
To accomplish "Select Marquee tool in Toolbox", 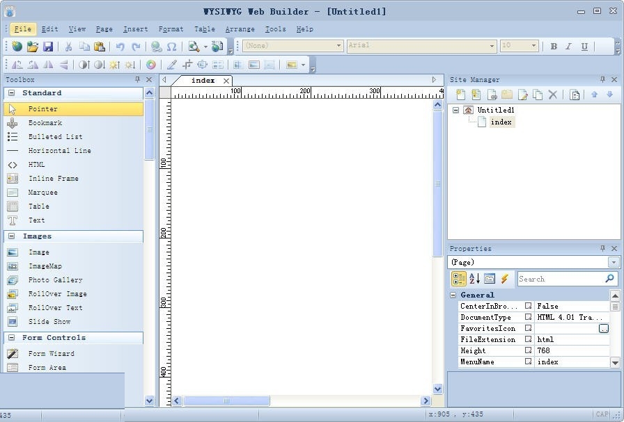I will 74,193.
